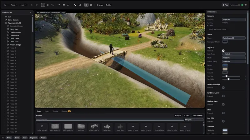The width and height of the screenshot is (250, 140).
Task: Switch to the Project tab in bottom panel
Action: [x=47, y=111]
